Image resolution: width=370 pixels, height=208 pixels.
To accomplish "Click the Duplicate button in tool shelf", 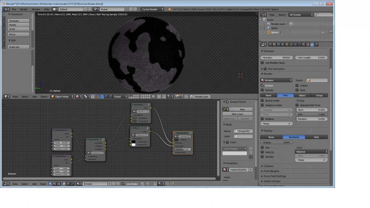I will point(18,47).
